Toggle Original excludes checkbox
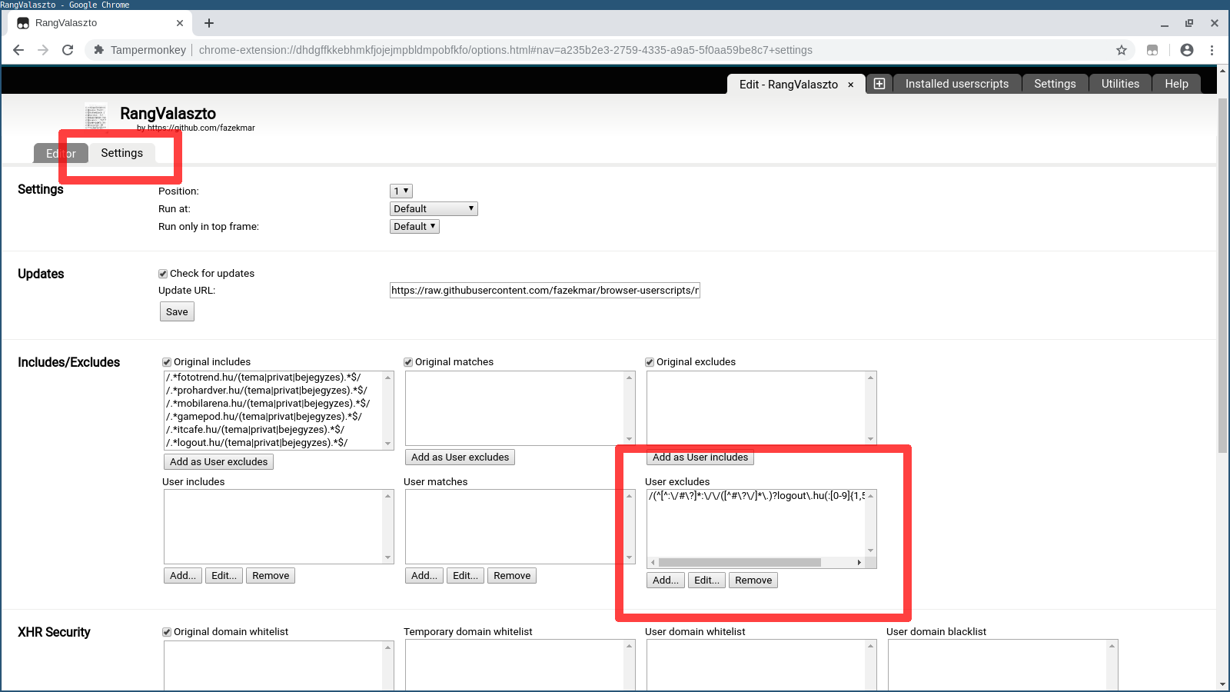Image resolution: width=1230 pixels, height=692 pixels. pyautogui.click(x=650, y=362)
